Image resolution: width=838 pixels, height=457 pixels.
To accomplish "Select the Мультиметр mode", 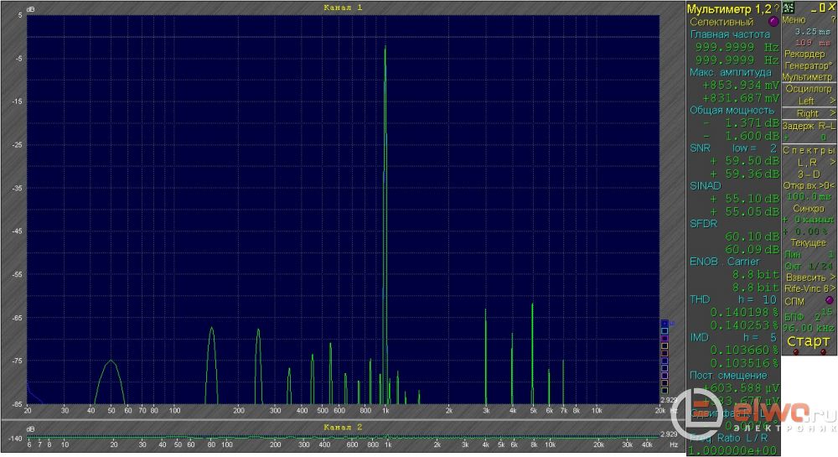I will point(808,77).
